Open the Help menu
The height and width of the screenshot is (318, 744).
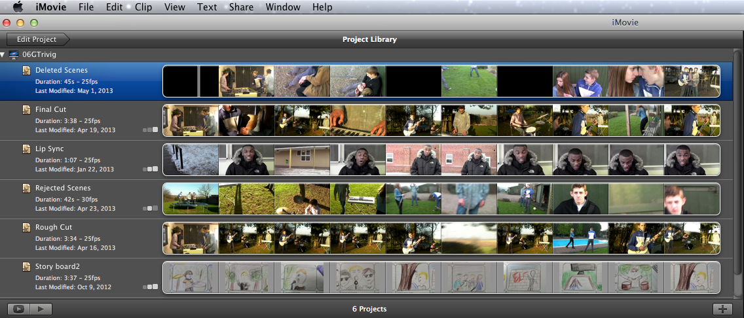point(322,7)
